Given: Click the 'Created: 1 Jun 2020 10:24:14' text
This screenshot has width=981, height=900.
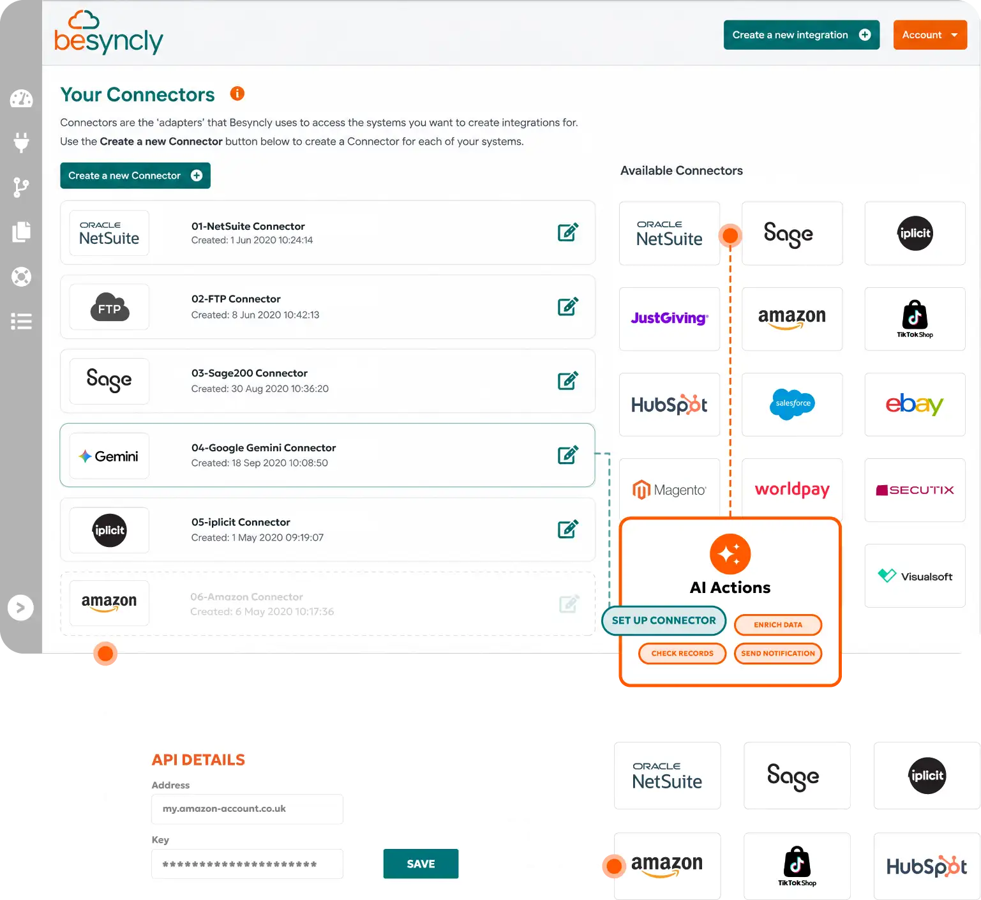Looking at the screenshot, I should pyautogui.click(x=252, y=241).
